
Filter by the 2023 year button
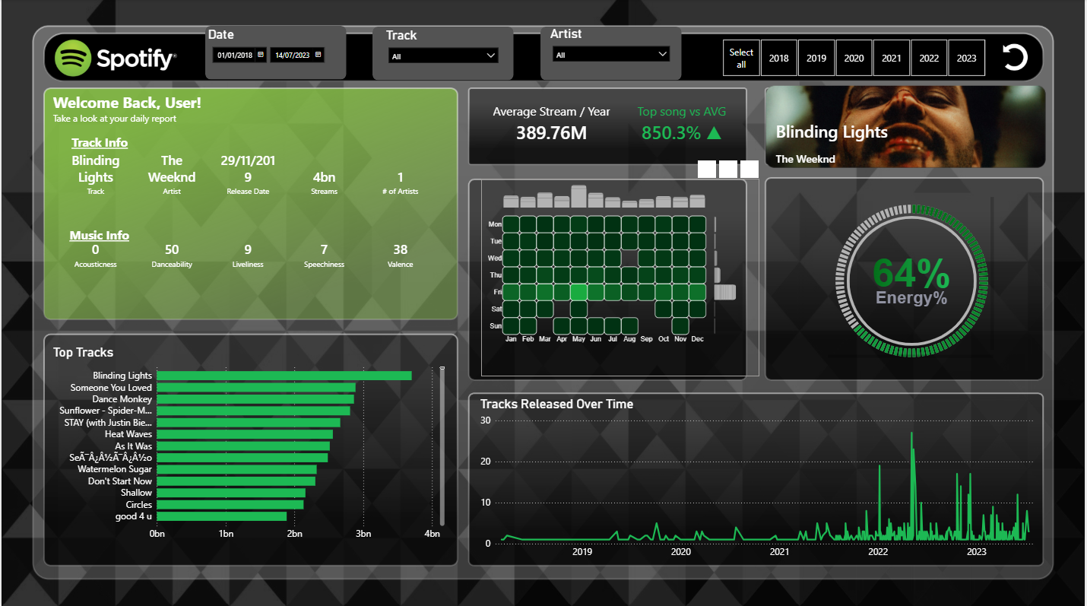[967, 58]
